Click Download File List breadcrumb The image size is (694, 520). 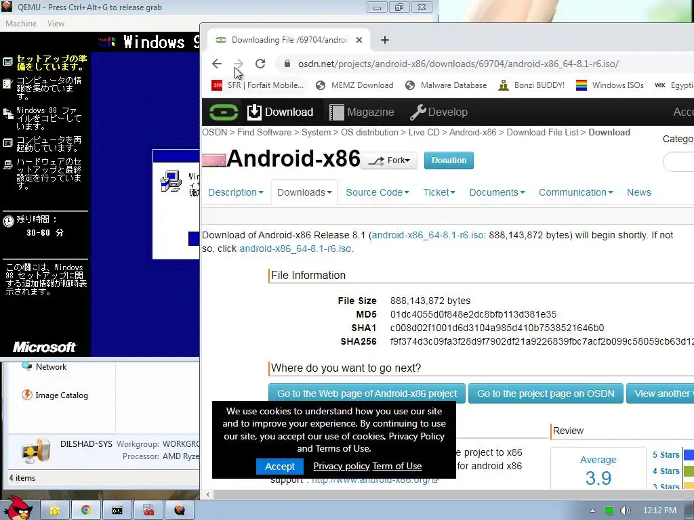click(x=543, y=132)
